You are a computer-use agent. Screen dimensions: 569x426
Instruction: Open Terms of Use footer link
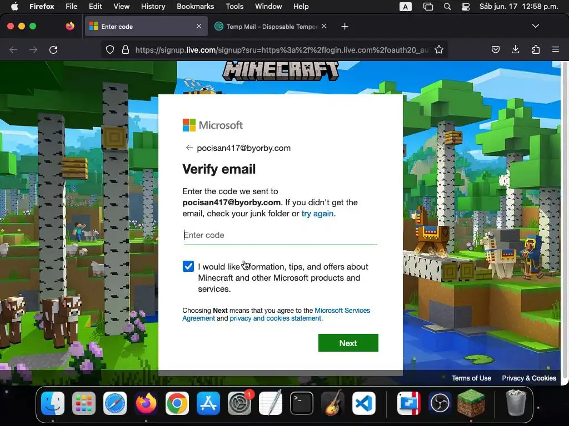(471, 378)
